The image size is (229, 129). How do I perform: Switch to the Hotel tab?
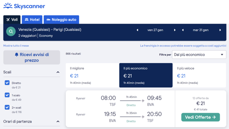click(x=32, y=20)
